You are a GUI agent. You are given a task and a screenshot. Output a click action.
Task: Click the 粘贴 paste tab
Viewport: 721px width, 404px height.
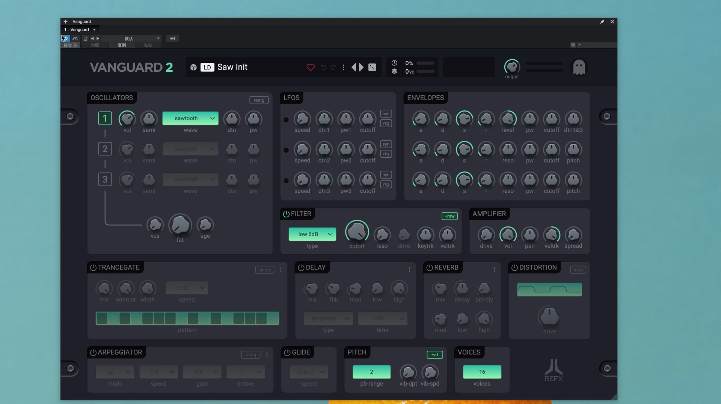tap(148, 45)
